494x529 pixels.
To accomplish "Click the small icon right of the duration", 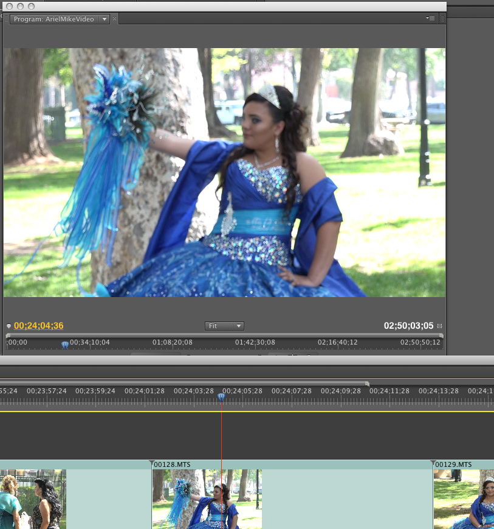I will coord(439,326).
